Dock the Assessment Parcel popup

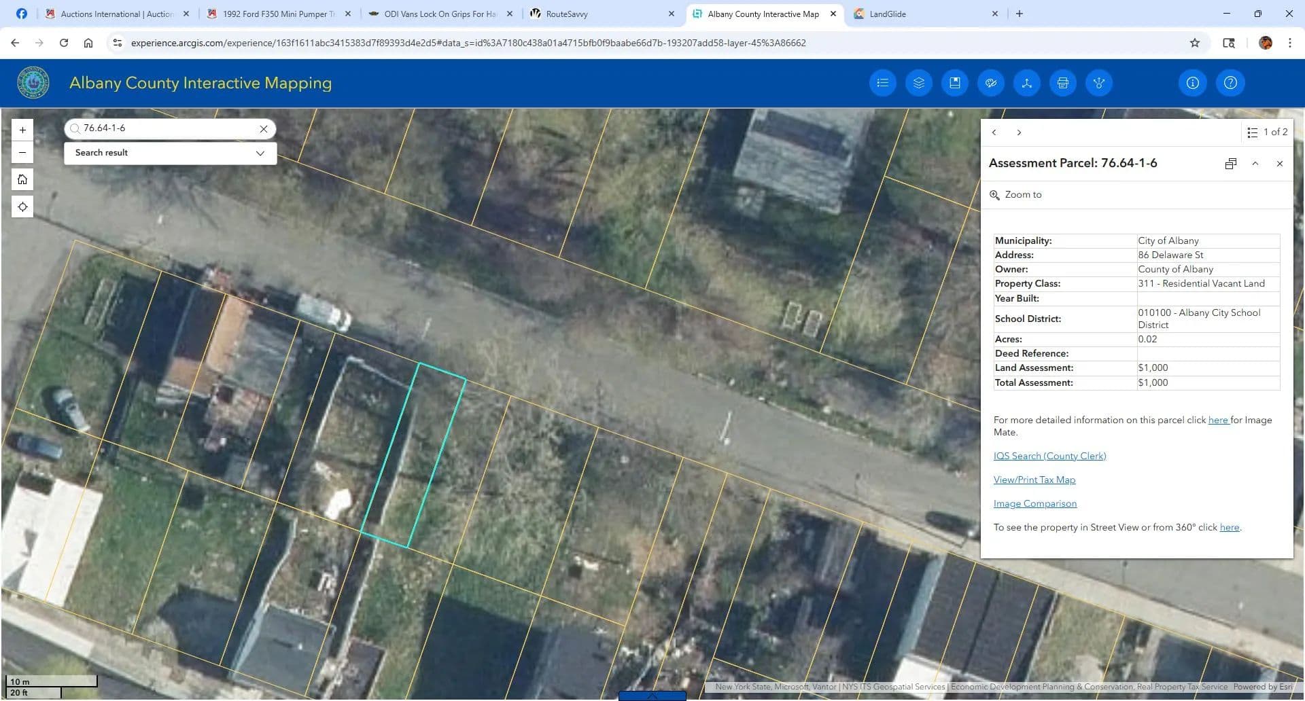point(1230,164)
